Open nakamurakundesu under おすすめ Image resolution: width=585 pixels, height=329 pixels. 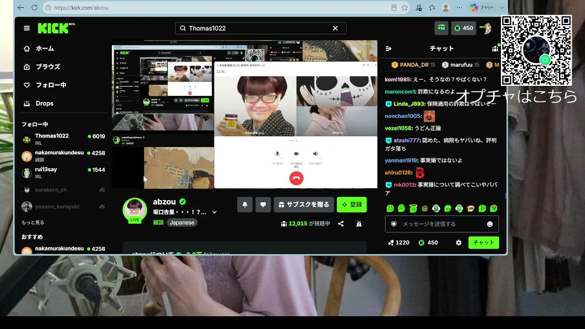point(63,249)
